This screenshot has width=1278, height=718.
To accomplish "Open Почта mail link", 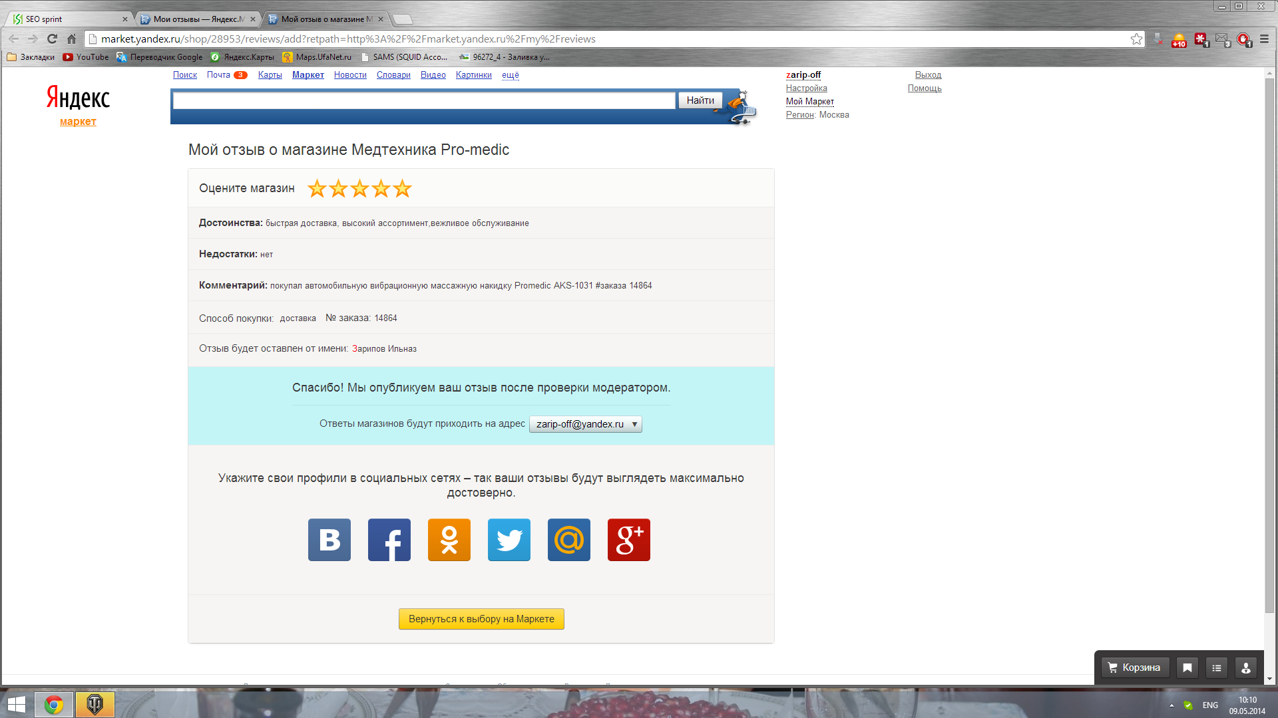I will pyautogui.click(x=218, y=75).
